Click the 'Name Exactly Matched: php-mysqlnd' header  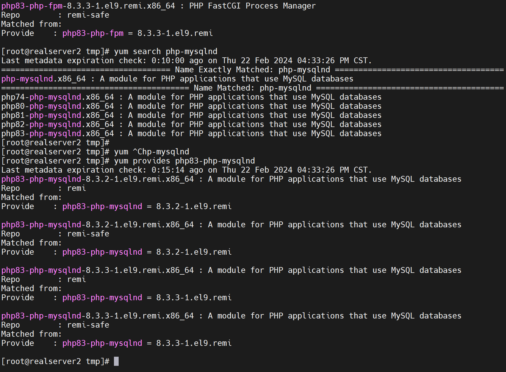(x=252, y=70)
